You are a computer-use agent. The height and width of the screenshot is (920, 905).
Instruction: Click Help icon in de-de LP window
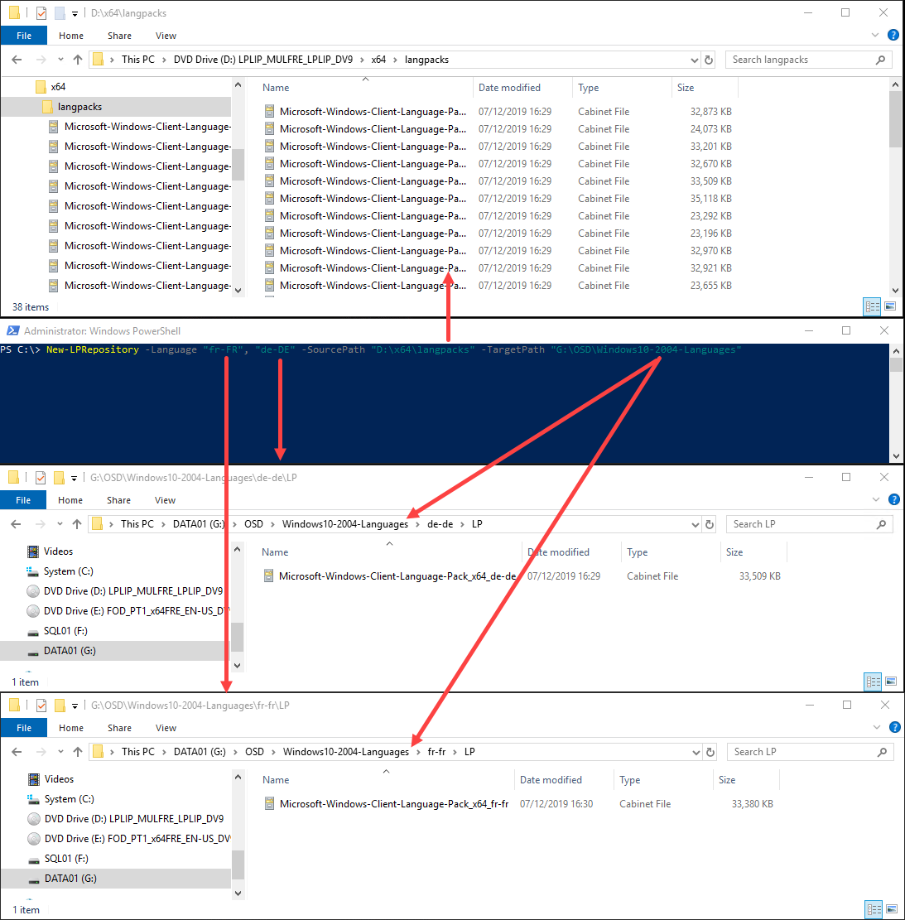[x=893, y=500]
